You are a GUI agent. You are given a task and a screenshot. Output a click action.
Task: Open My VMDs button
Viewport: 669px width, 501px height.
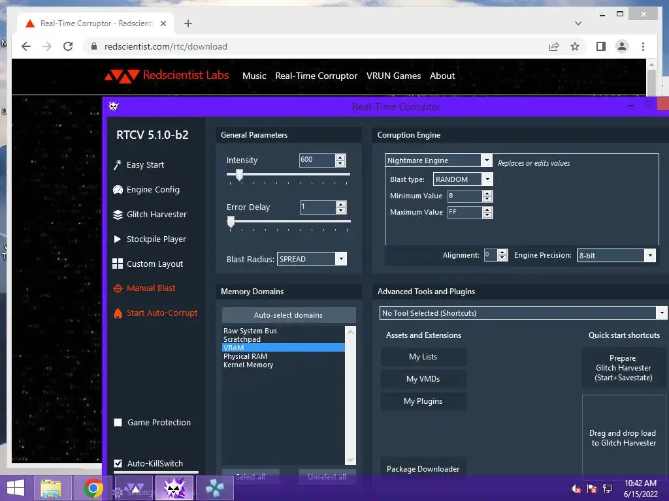click(x=423, y=379)
